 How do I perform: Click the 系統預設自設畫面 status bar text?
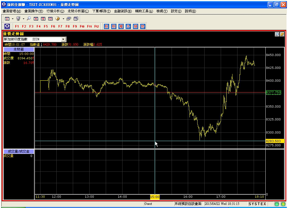[188, 204]
